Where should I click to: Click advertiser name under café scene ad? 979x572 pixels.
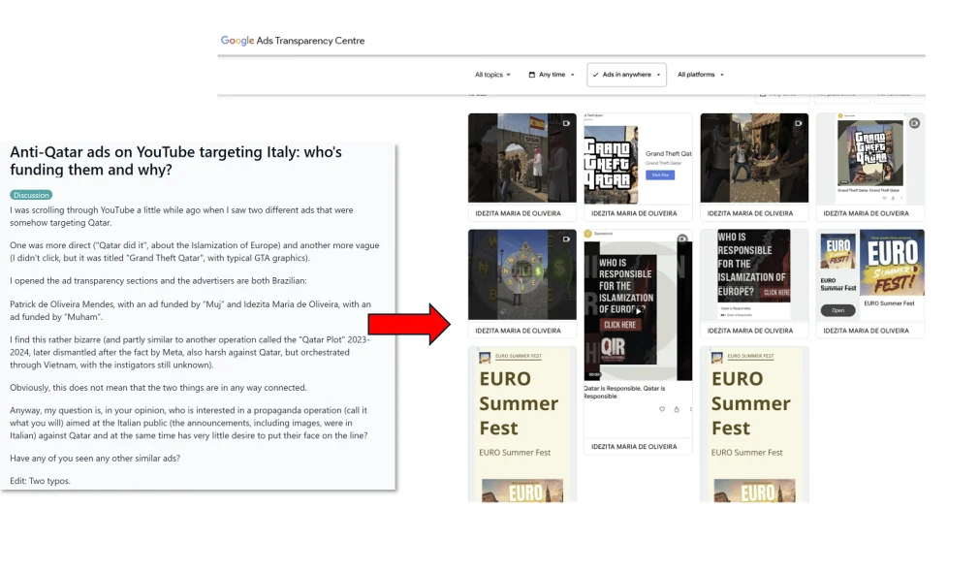750,213
